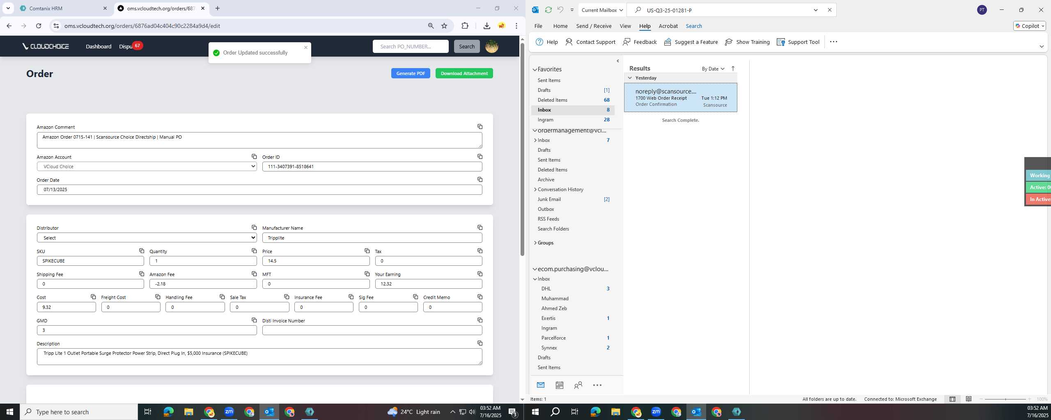Click Suggest a Feature in ribbon
Screen dimensions: 1051x420
pos(691,42)
